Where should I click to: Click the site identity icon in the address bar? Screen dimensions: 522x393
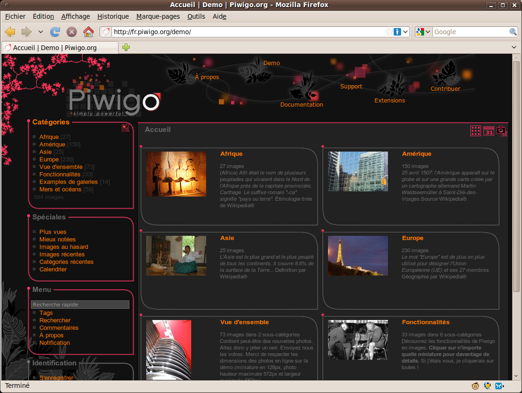(x=106, y=32)
